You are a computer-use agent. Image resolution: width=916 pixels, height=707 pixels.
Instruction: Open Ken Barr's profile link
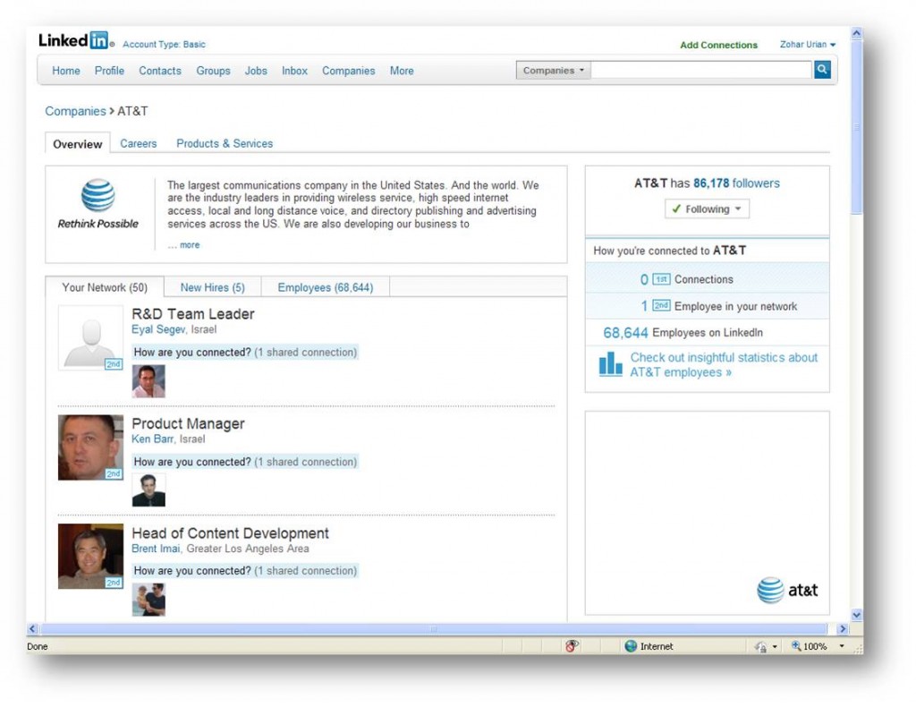[x=152, y=439]
